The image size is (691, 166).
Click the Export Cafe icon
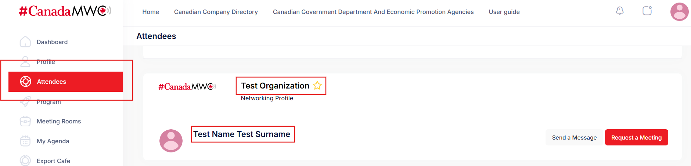[x=25, y=161]
